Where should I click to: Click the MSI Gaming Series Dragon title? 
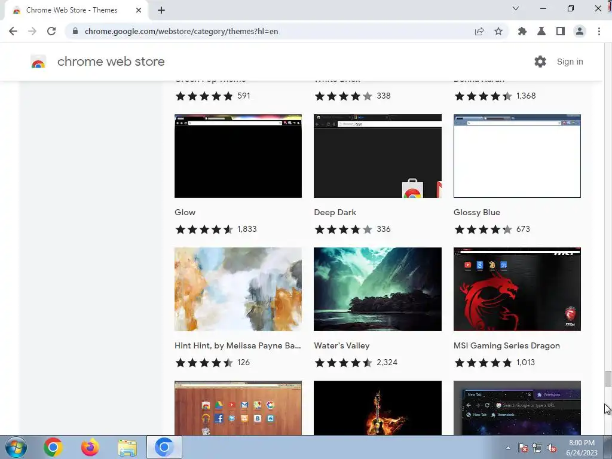(507, 346)
